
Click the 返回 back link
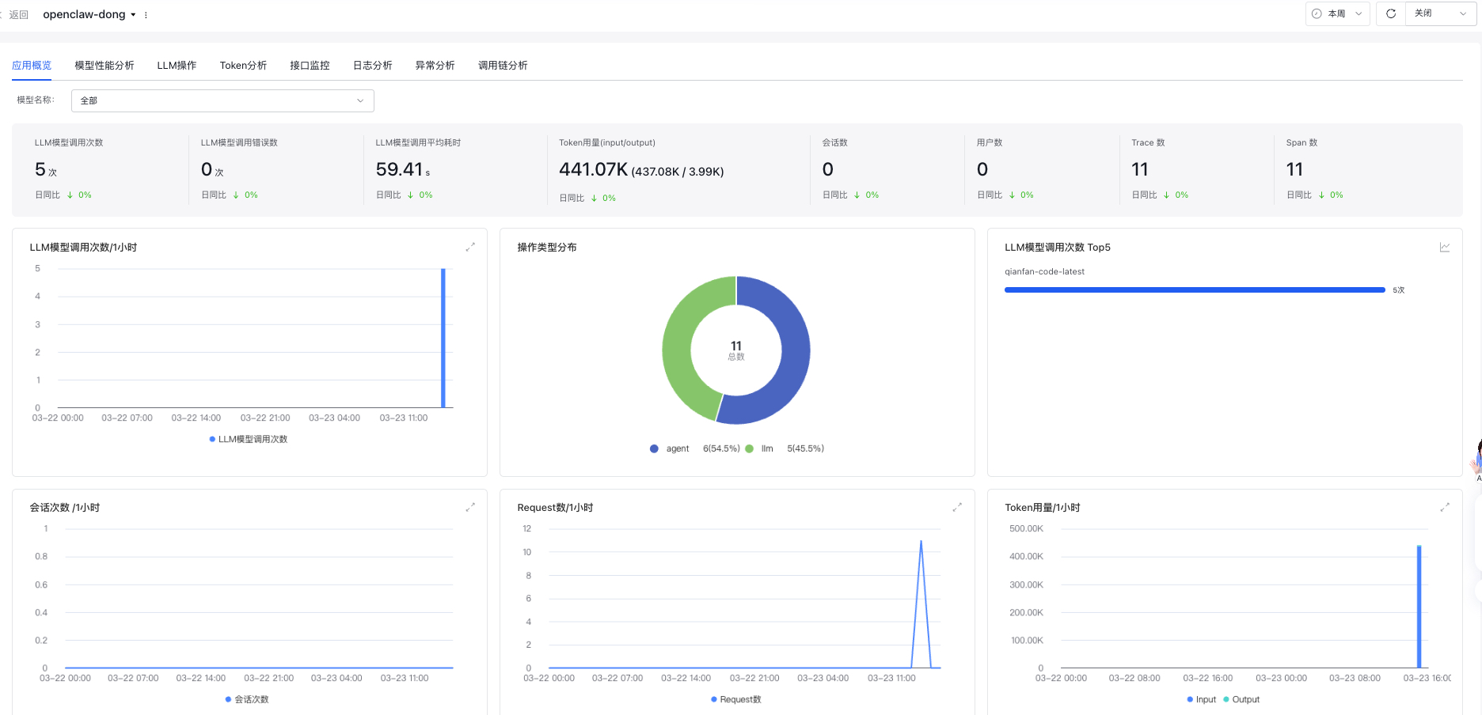pos(17,15)
